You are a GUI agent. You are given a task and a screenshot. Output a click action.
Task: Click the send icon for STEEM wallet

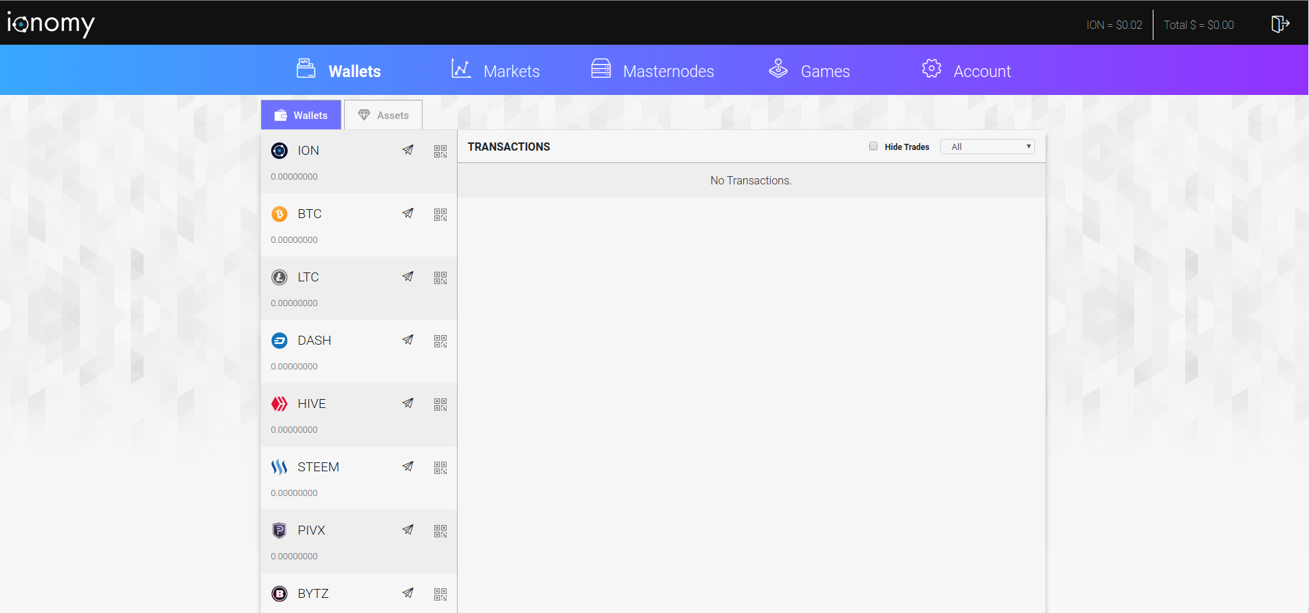(408, 466)
